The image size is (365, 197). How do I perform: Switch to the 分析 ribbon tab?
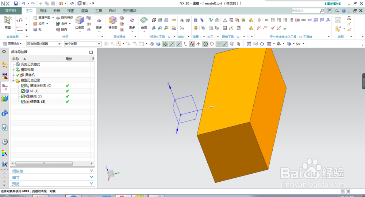pyautogui.click(x=57, y=11)
